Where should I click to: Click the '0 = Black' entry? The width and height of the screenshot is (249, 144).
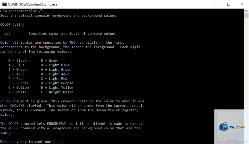(17, 61)
